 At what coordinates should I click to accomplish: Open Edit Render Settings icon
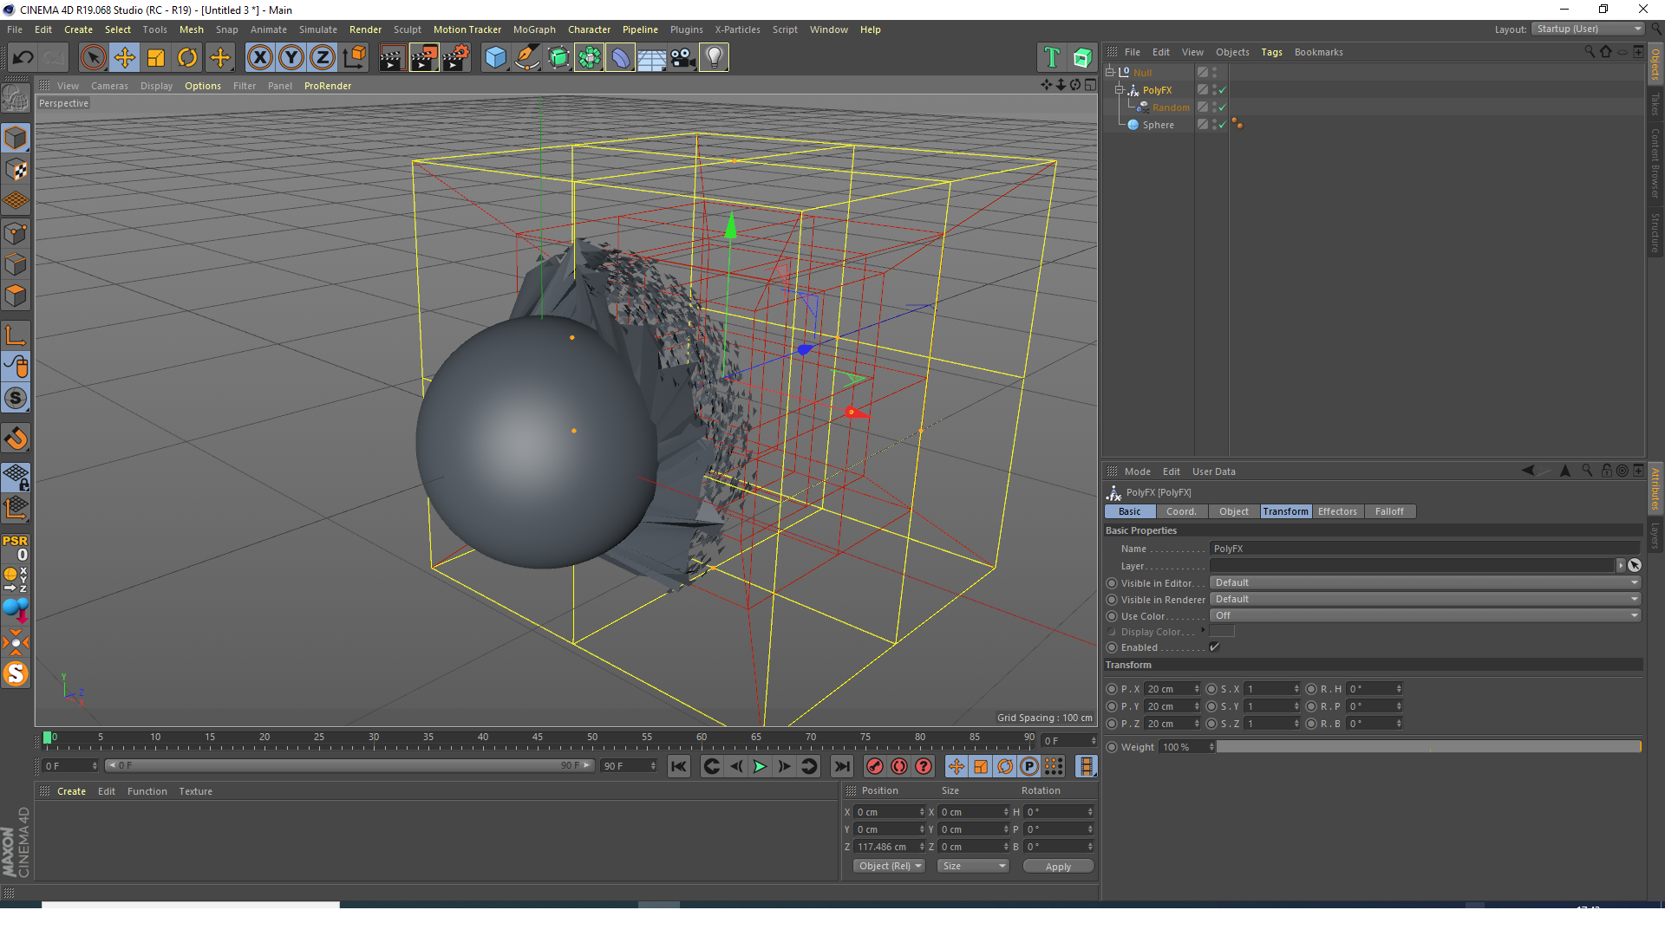pos(455,58)
